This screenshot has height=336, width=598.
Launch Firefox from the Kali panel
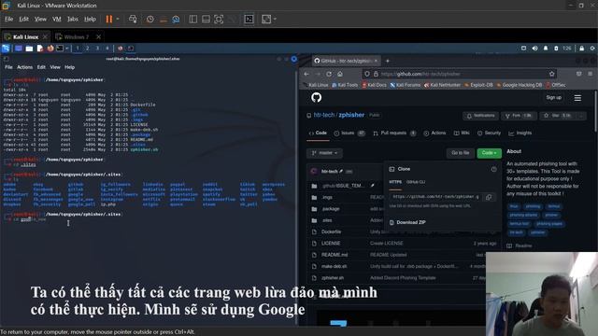tap(50, 49)
